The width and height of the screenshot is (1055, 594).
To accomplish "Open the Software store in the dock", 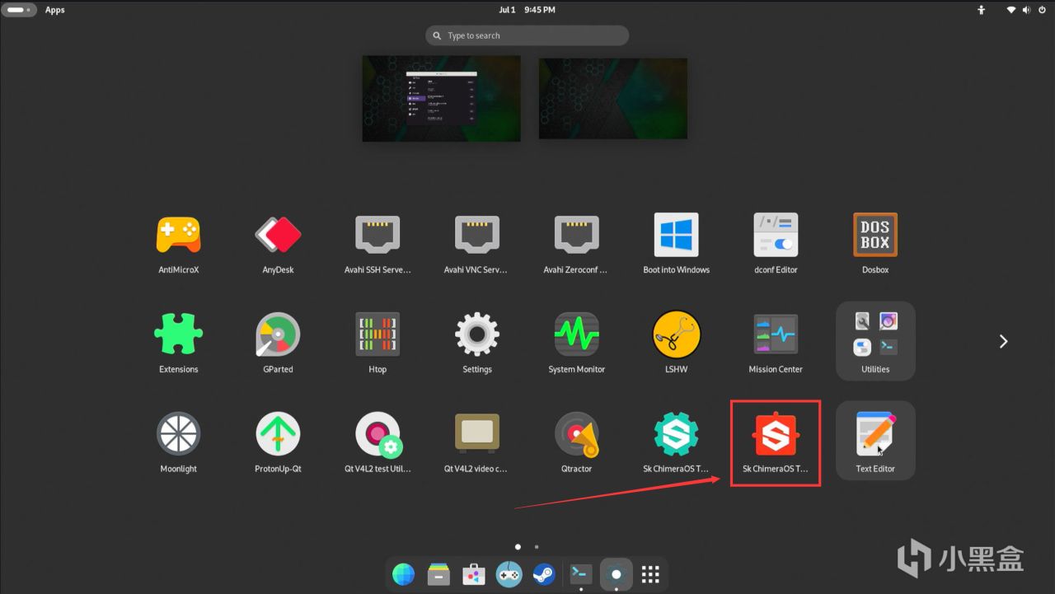I will (x=473, y=574).
